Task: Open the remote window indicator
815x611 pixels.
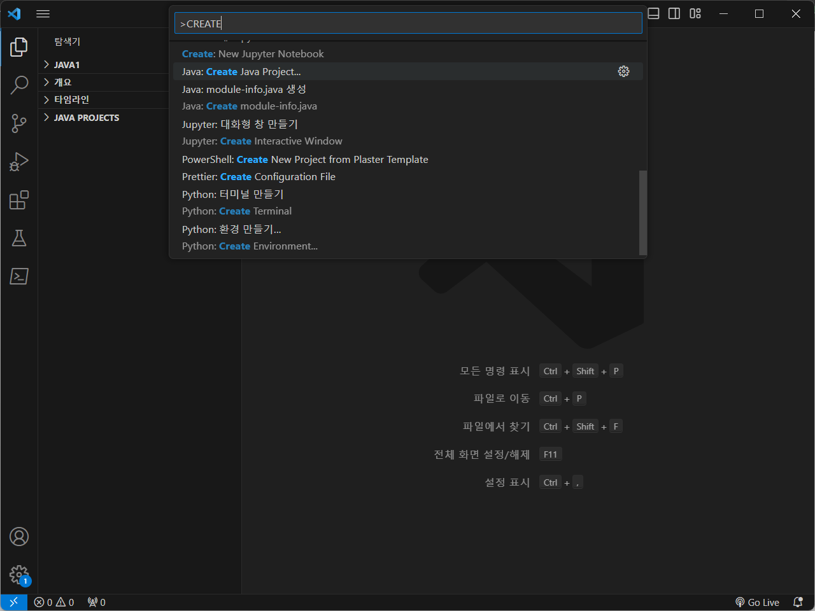Action: tap(13, 602)
